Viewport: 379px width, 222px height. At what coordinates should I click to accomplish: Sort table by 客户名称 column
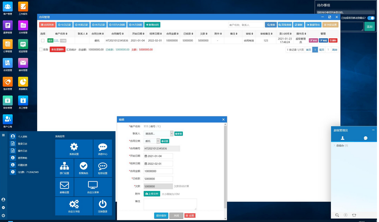click(61, 34)
